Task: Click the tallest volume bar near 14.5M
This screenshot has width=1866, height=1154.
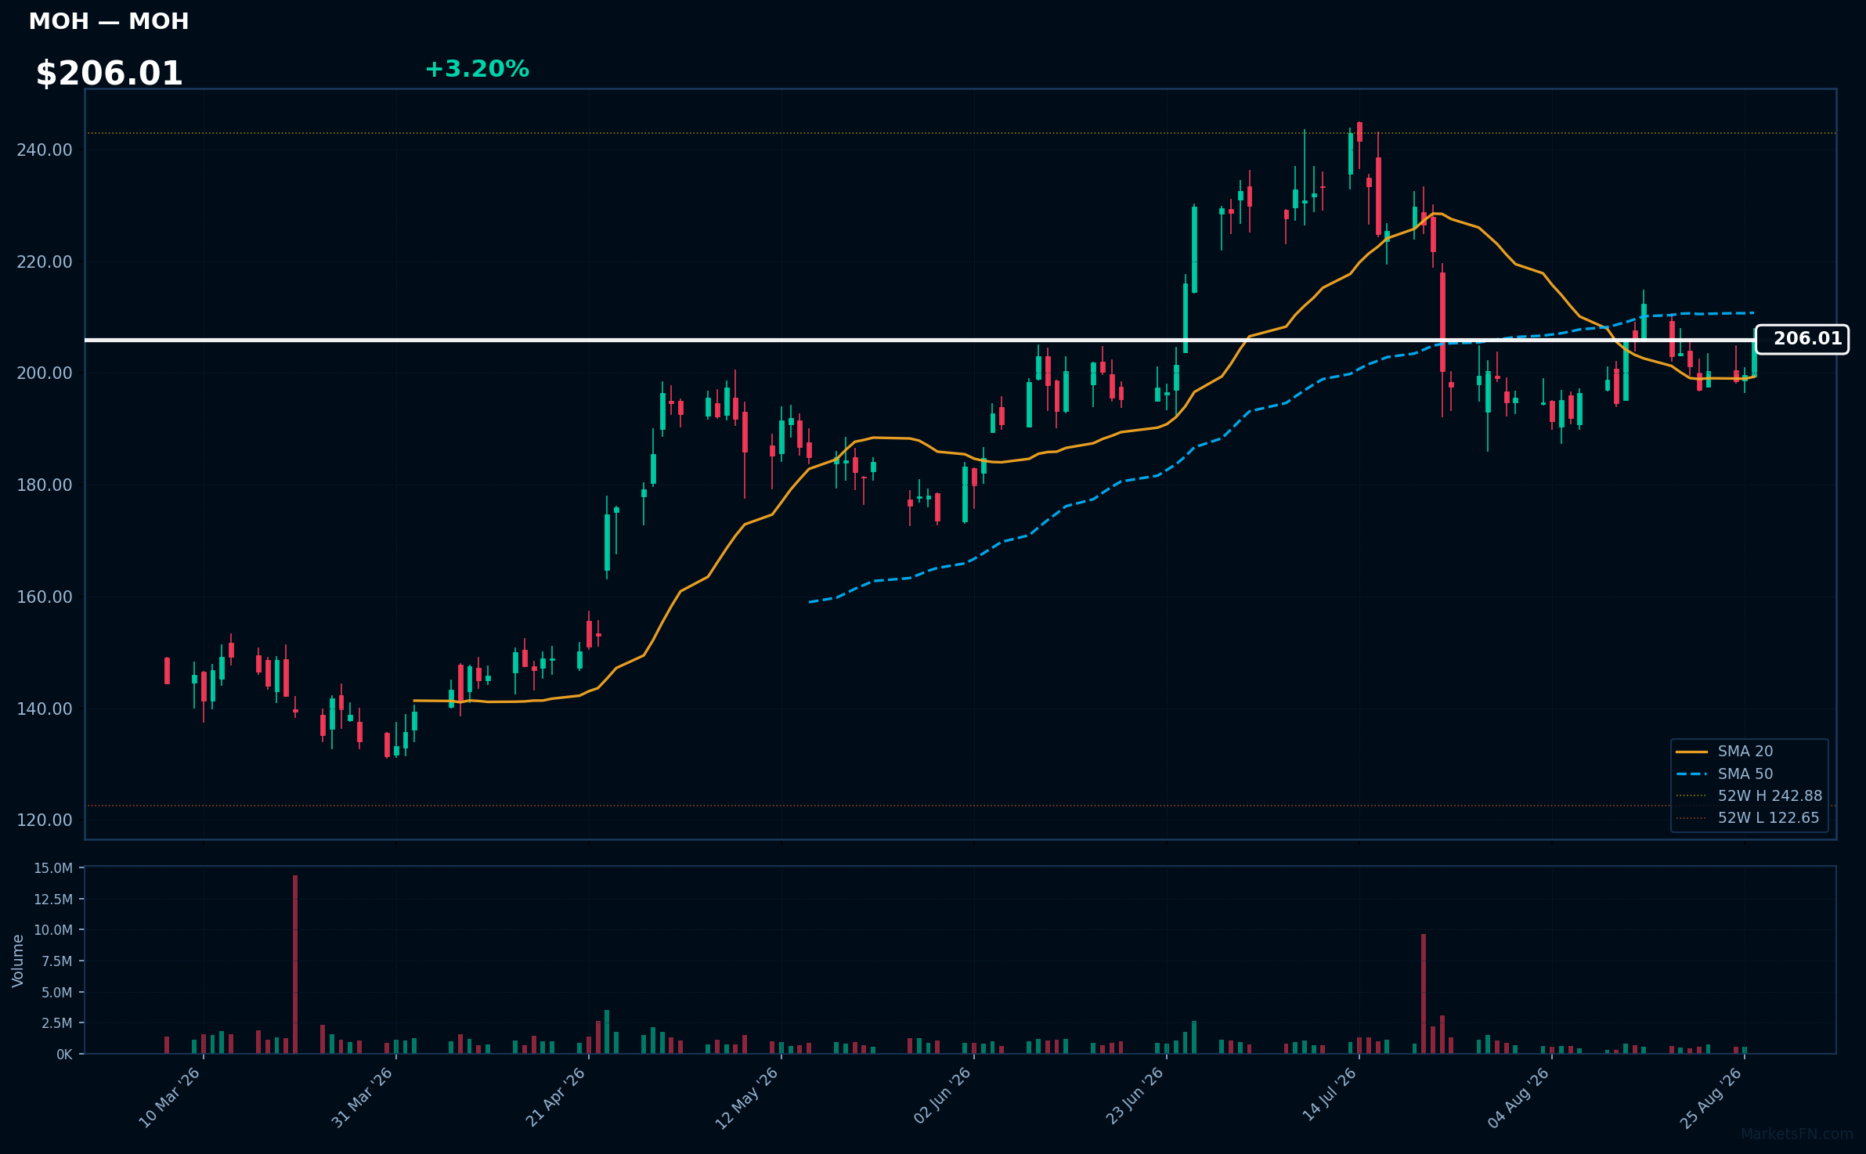Action: (295, 965)
